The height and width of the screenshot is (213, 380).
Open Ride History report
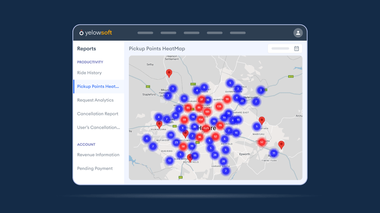pos(89,73)
